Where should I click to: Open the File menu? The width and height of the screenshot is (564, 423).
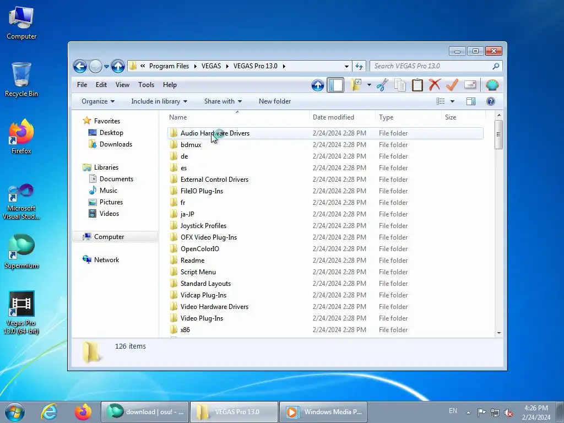point(82,85)
